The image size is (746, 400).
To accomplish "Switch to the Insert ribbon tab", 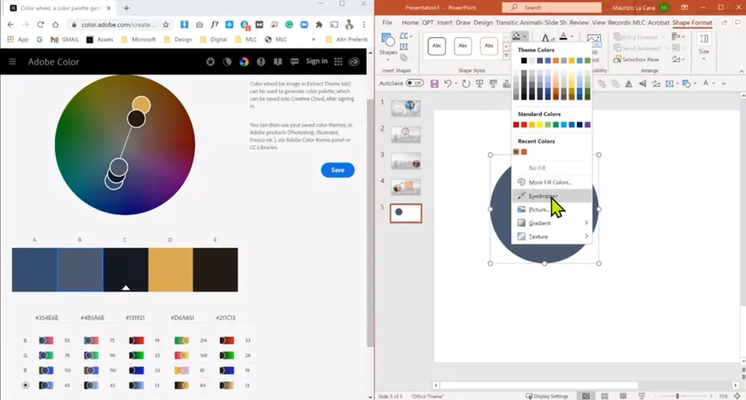I will [x=444, y=23].
